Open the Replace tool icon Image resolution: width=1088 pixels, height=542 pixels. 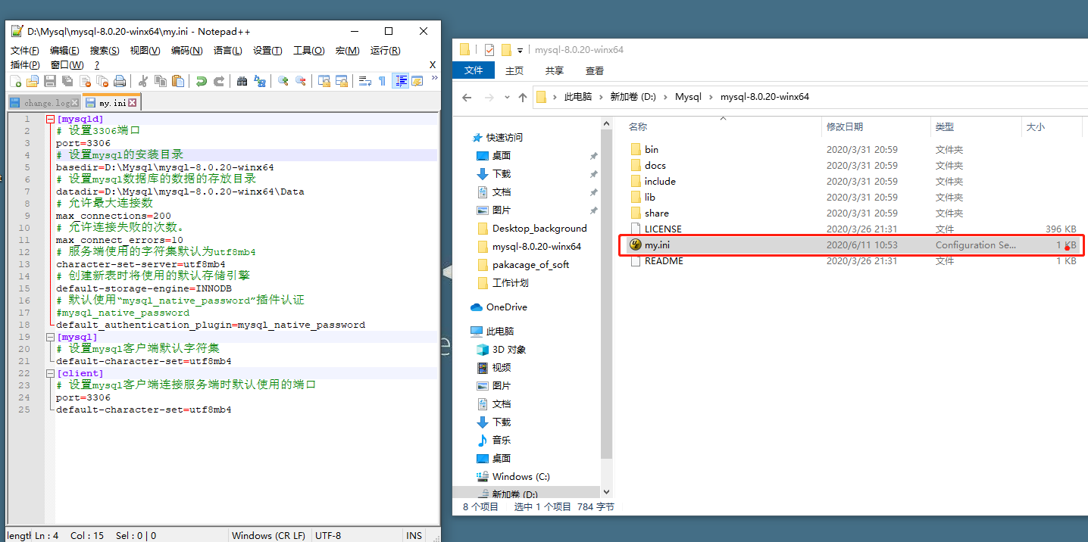coord(259,81)
